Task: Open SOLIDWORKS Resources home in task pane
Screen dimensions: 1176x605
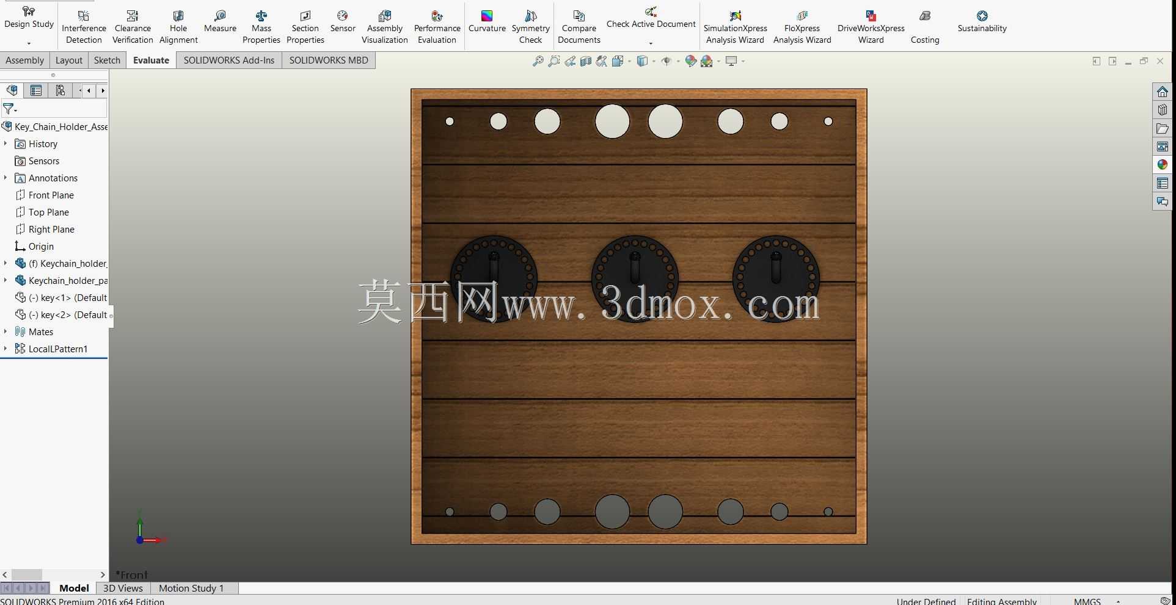Action: 1162,92
